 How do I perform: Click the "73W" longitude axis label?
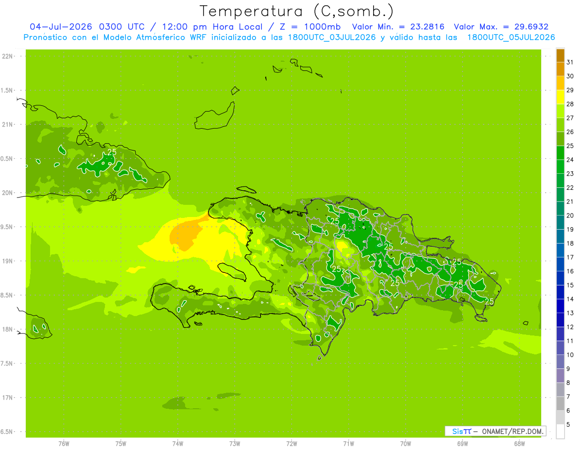(235, 444)
